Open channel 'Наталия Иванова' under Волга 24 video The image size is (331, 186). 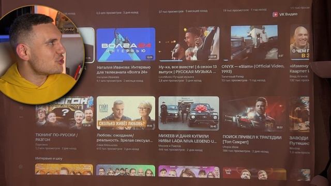click(108, 77)
